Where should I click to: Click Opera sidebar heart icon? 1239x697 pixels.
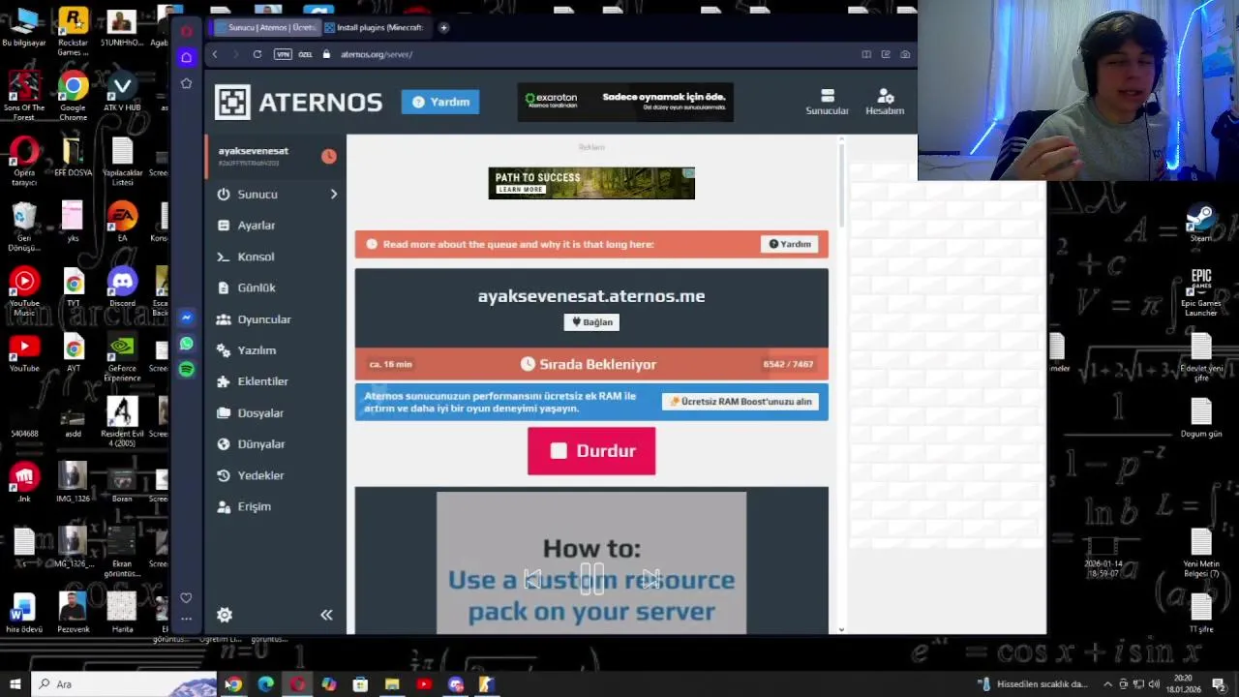[x=186, y=597]
